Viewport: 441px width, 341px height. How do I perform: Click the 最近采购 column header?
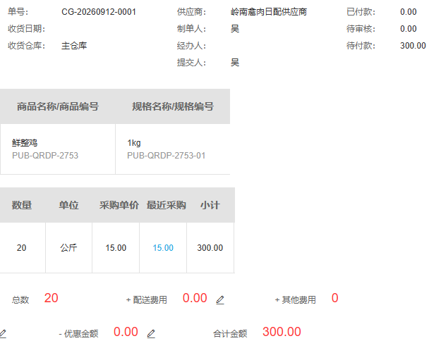click(x=167, y=205)
